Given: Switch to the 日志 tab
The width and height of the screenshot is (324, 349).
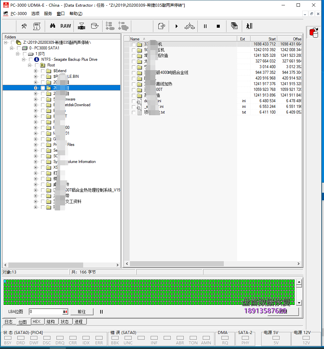Looking at the screenshot, I should (x=9, y=322).
